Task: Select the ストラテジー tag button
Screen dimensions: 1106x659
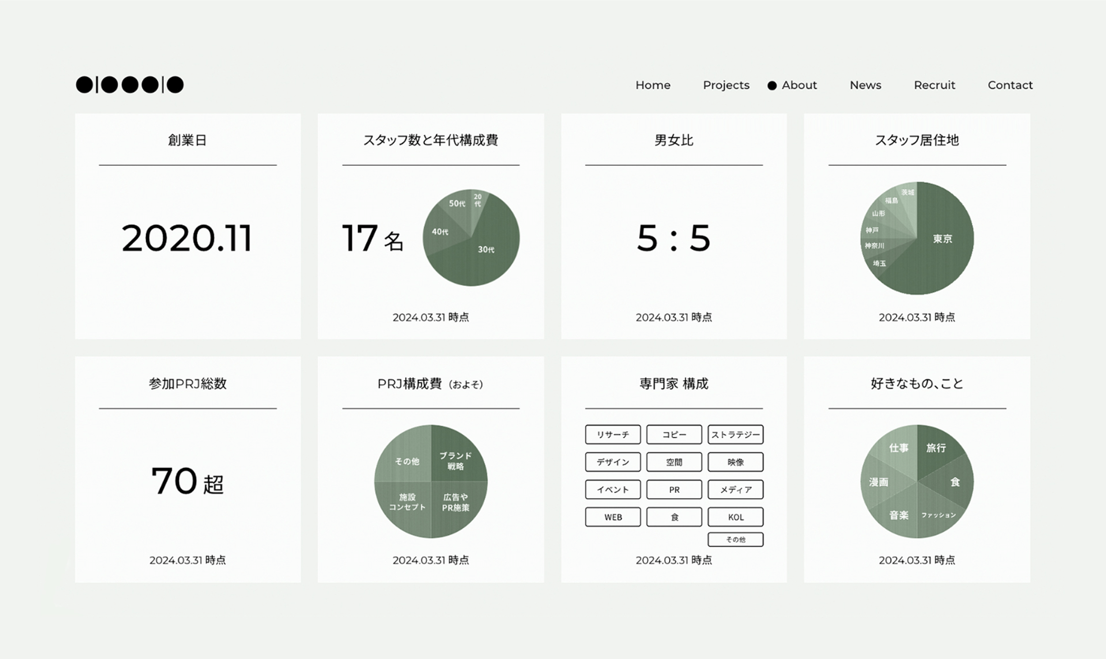Action: coord(735,435)
